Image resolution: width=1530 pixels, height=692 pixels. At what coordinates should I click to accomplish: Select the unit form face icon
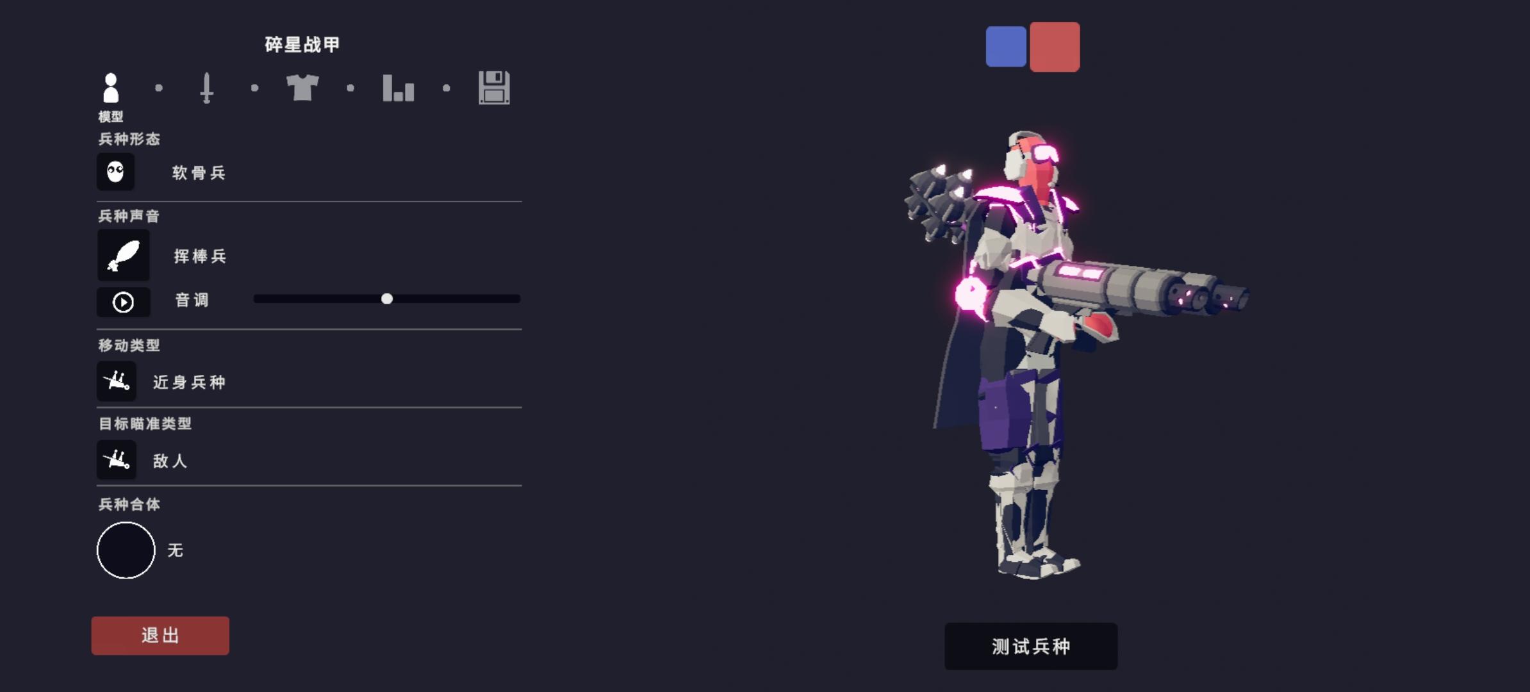pyautogui.click(x=116, y=172)
